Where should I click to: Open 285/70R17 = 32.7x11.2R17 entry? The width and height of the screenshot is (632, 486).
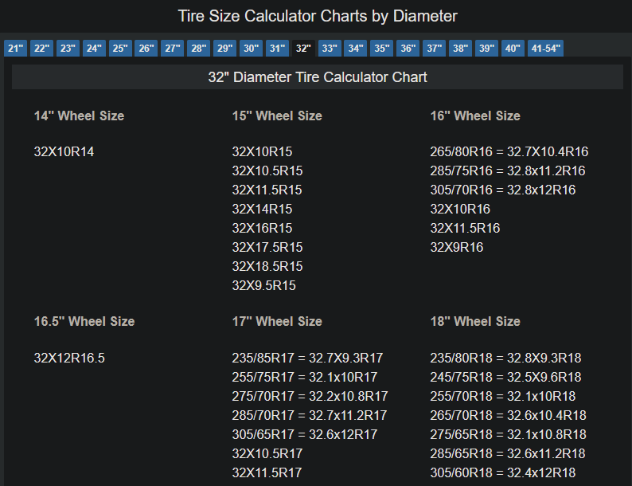click(x=310, y=415)
